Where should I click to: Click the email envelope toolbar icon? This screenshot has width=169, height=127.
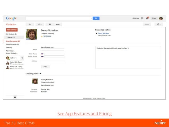(50, 24)
